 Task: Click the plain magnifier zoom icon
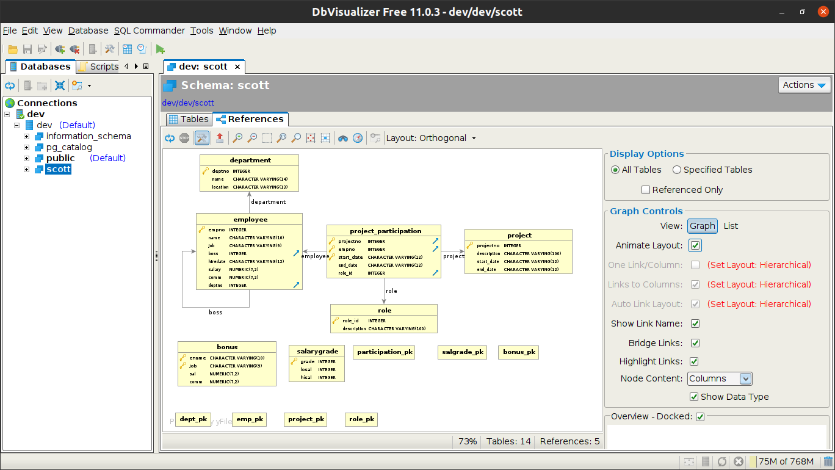(296, 138)
